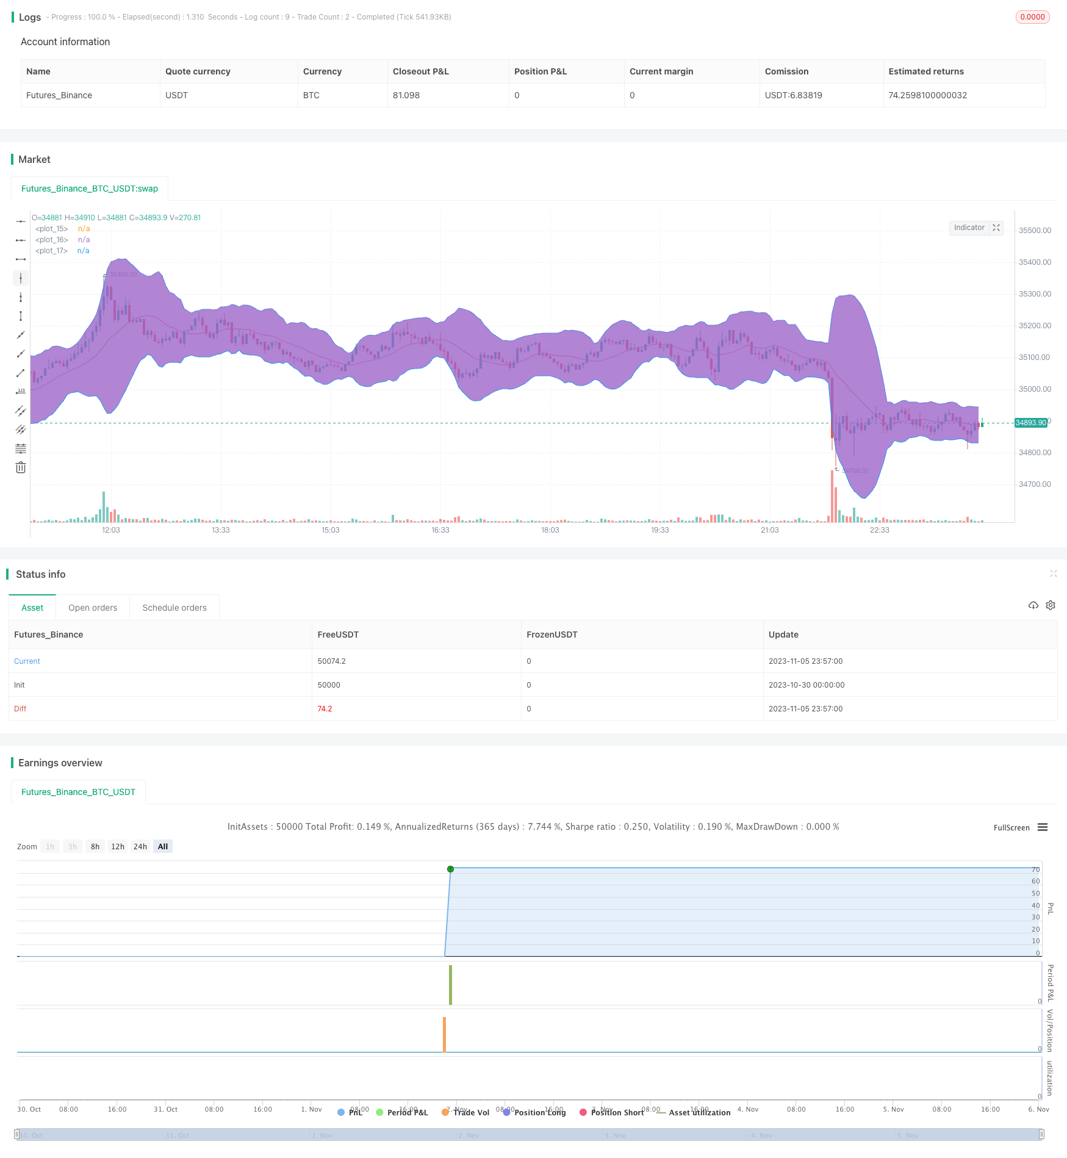Select Futures_Binance_BTC_USDT earnings tab
Screen dimensions: 1067x1158
78,792
